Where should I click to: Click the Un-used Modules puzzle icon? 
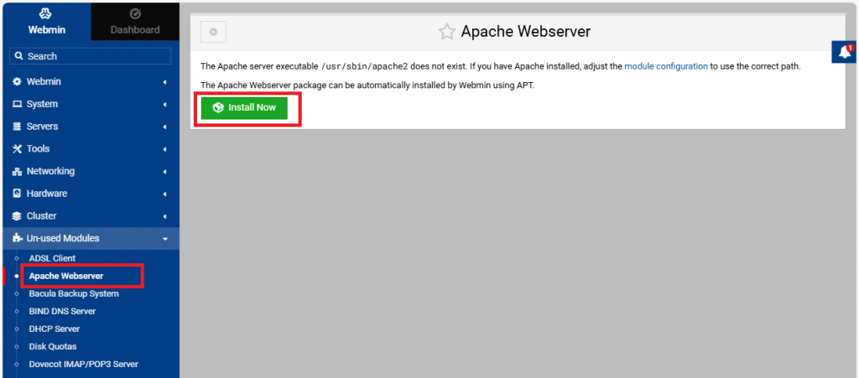coord(17,239)
